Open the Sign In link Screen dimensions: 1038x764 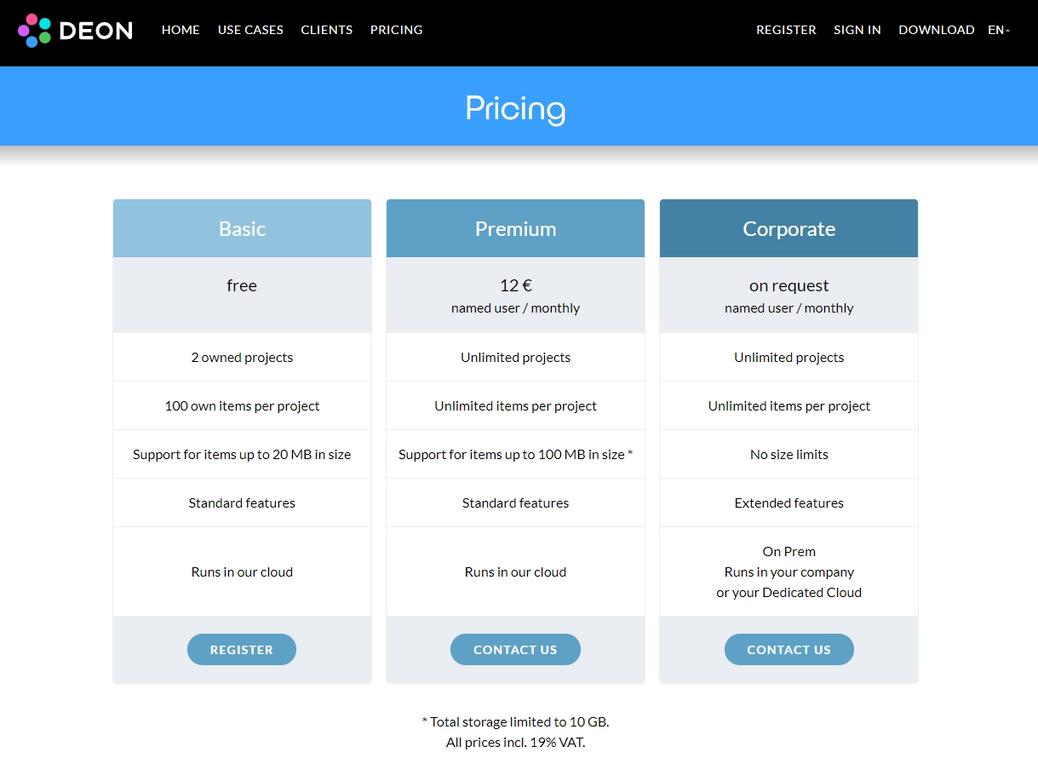(x=857, y=30)
